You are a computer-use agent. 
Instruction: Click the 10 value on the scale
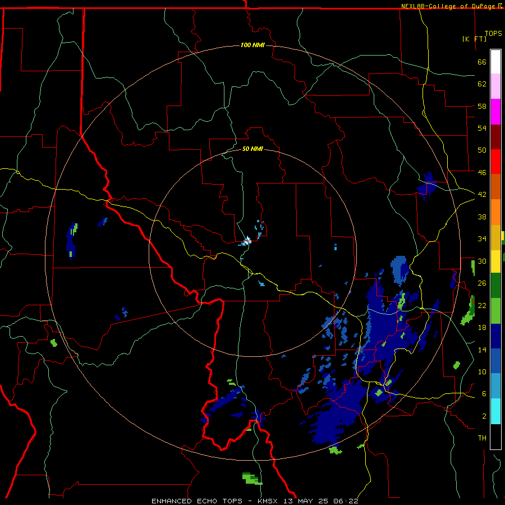[482, 372]
